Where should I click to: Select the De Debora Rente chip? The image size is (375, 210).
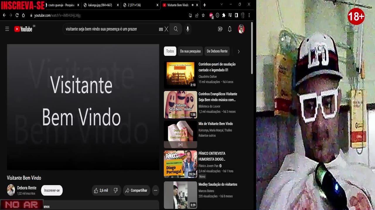(217, 51)
